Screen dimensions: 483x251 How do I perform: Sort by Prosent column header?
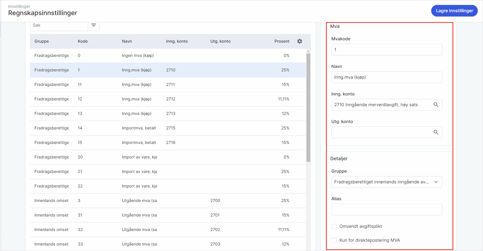[x=282, y=41]
